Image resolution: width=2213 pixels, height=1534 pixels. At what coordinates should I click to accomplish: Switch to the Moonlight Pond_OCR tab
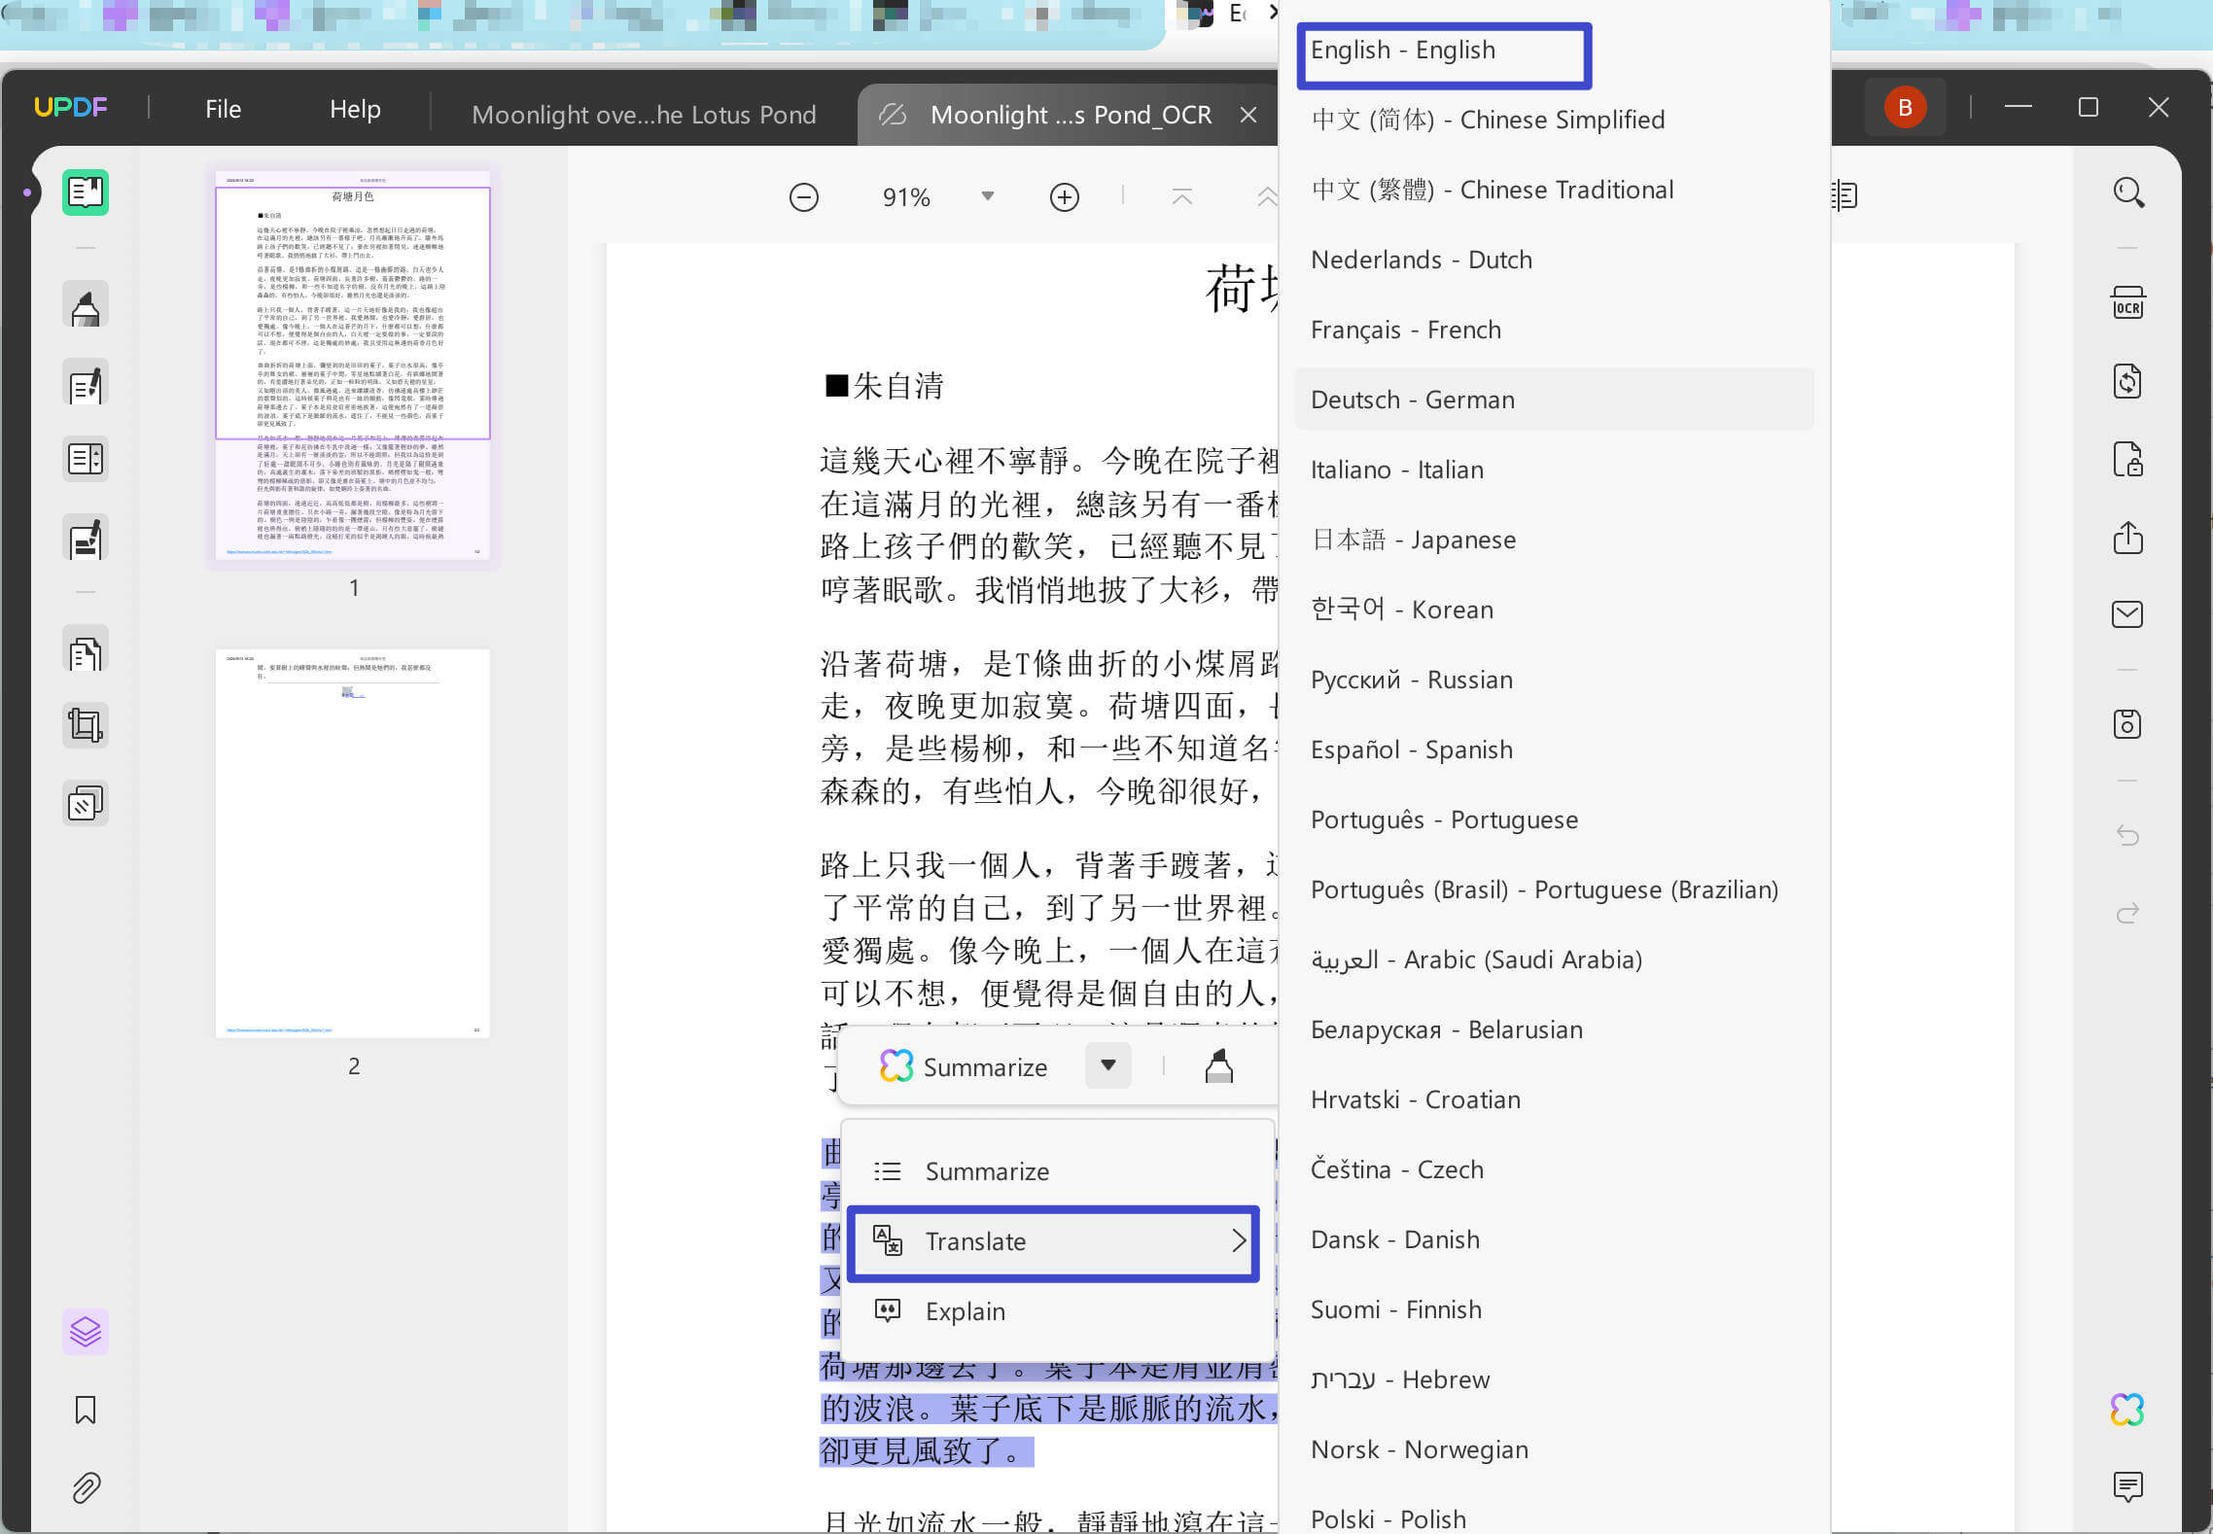[1070, 114]
